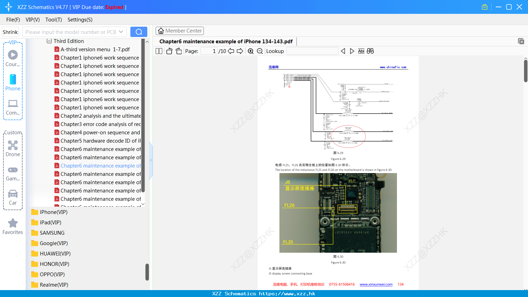Select the Chapter6 134-143.pdf document tab

[x=226, y=42]
